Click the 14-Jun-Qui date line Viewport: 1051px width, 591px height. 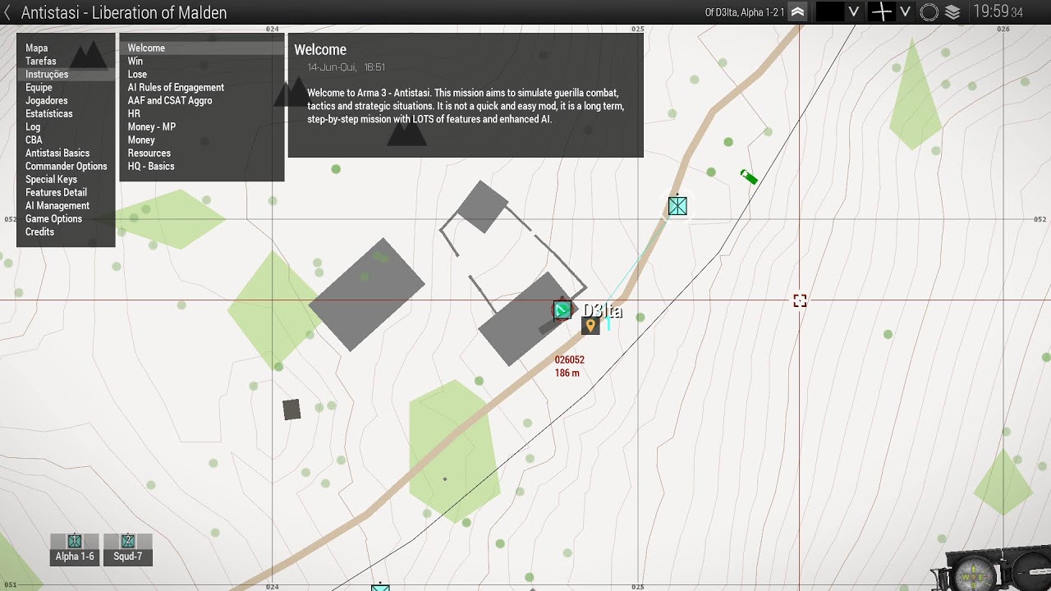[347, 67]
